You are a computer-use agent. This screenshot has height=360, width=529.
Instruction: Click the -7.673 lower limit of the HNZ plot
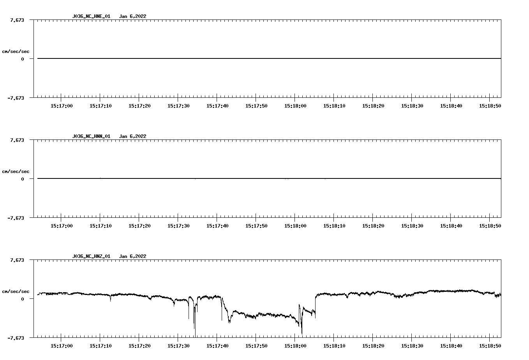[16, 338]
